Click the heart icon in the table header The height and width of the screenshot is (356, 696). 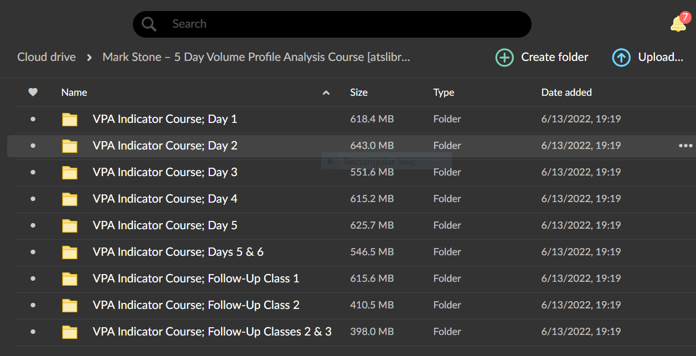[33, 92]
